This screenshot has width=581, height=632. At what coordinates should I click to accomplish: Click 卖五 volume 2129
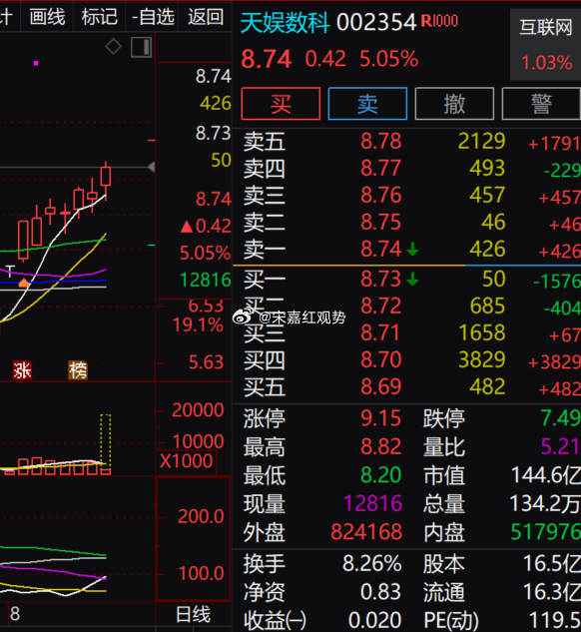pyautogui.click(x=481, y=142)
